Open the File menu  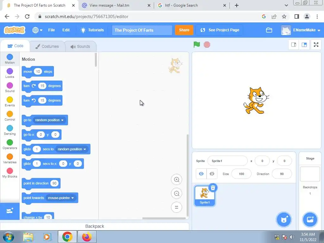52,30
